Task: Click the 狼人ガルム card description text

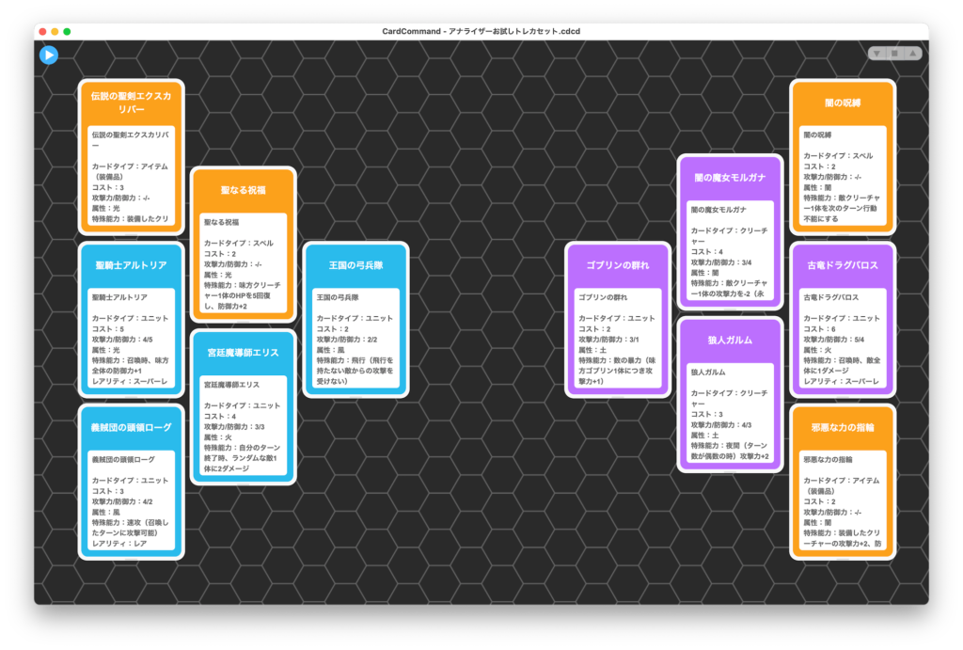Action: click(730, 412)
